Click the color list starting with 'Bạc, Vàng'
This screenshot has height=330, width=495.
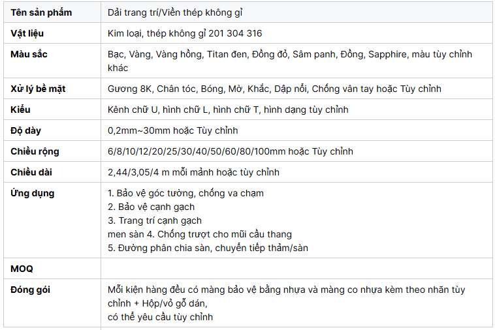click(x=289, y=54)
